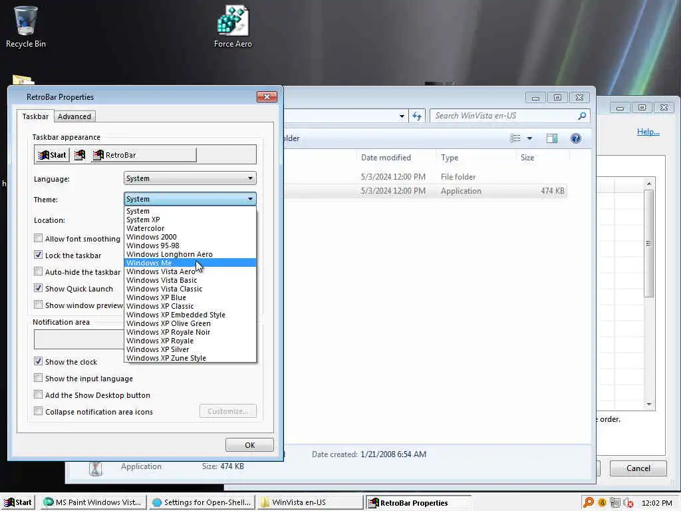
Task: Sort by Date modified column header
Action: tap(395, 158)
